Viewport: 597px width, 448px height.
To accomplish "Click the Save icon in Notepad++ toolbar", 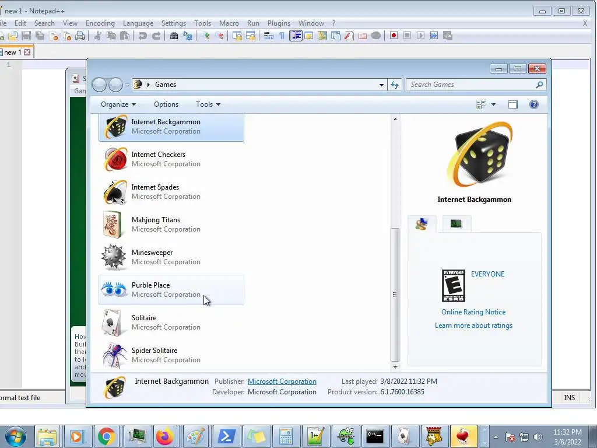I will point(26,36).
